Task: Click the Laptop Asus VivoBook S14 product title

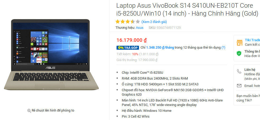Action: click(x=187, y=10)
